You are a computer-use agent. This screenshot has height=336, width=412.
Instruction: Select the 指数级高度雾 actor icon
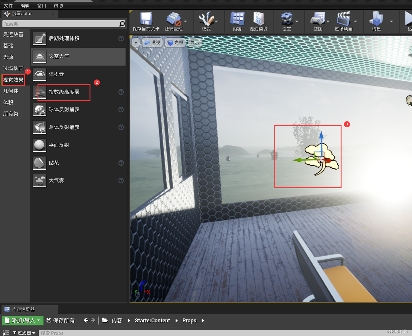click(x=40, y=92)
